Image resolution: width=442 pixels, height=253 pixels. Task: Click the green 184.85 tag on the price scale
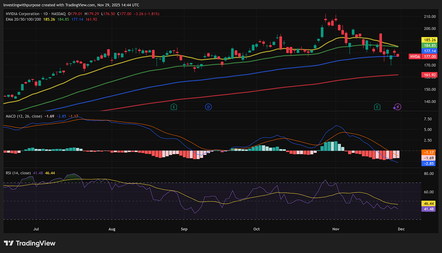(429, 45)
